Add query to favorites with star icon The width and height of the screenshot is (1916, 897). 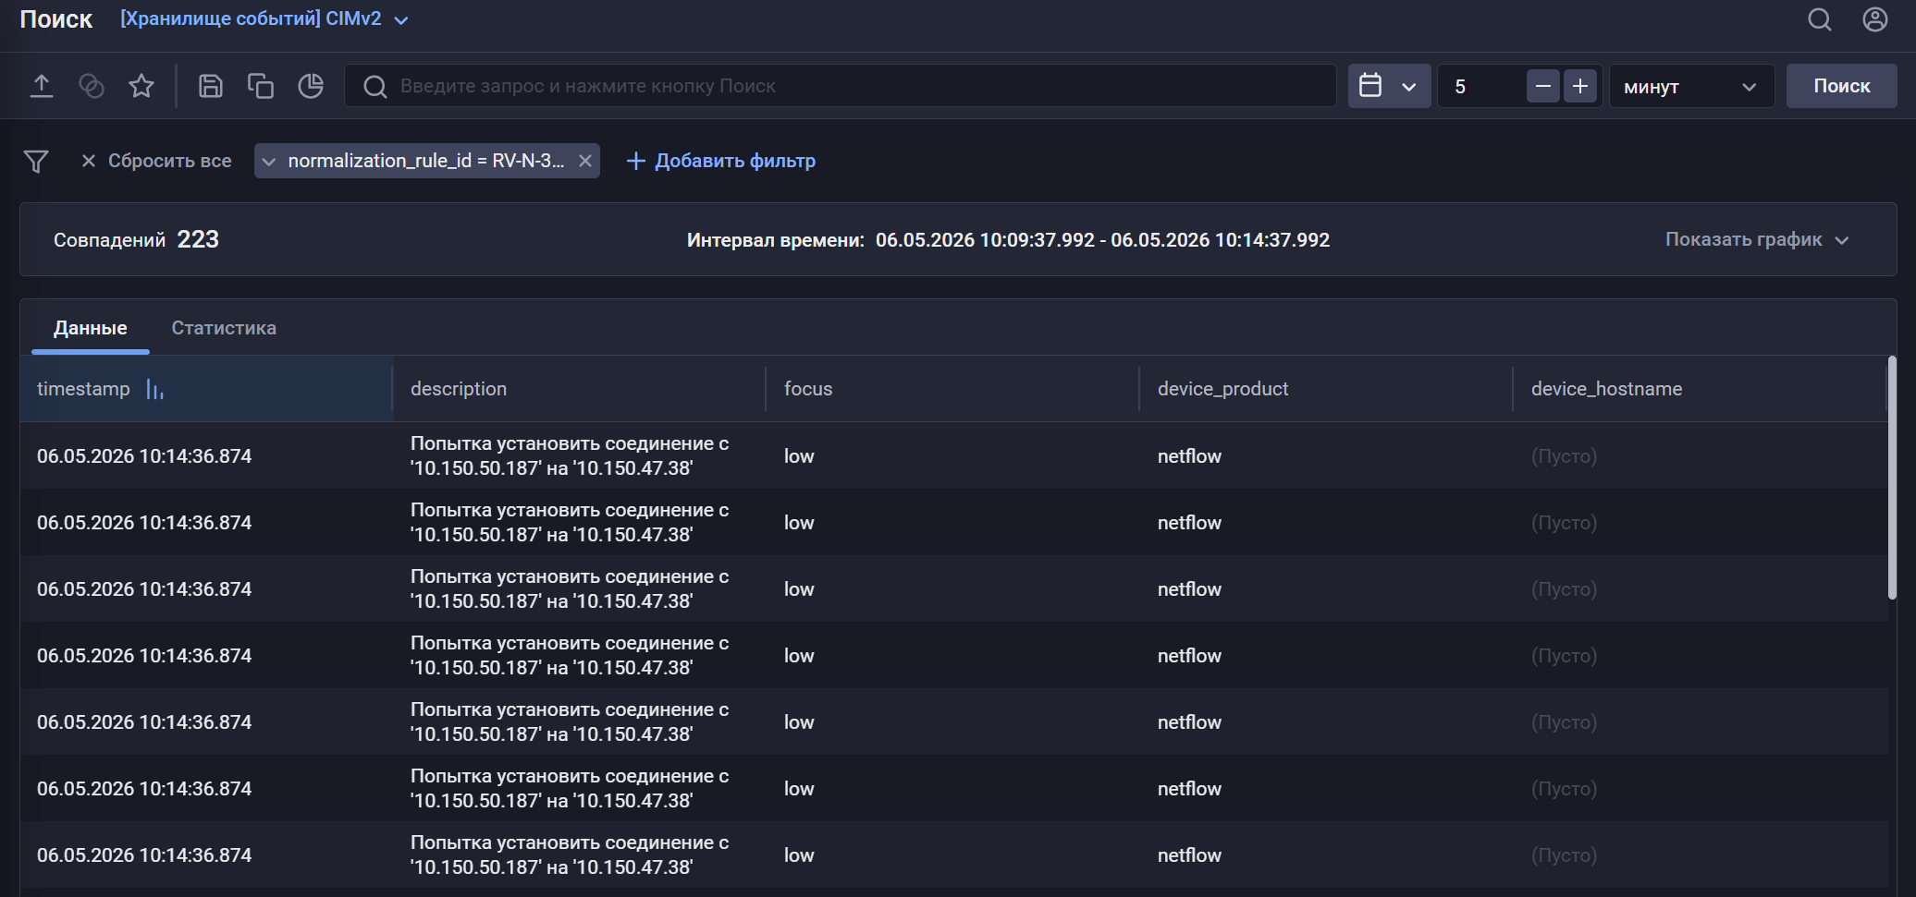[141, 86]
